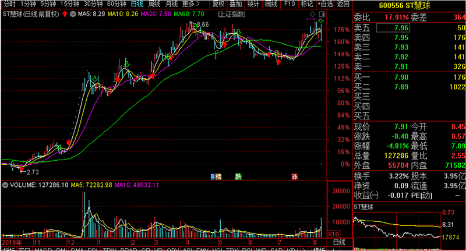466x251 pixels.
Task: Click the red arrow beside the chart title
Action: tap(64, 13)
